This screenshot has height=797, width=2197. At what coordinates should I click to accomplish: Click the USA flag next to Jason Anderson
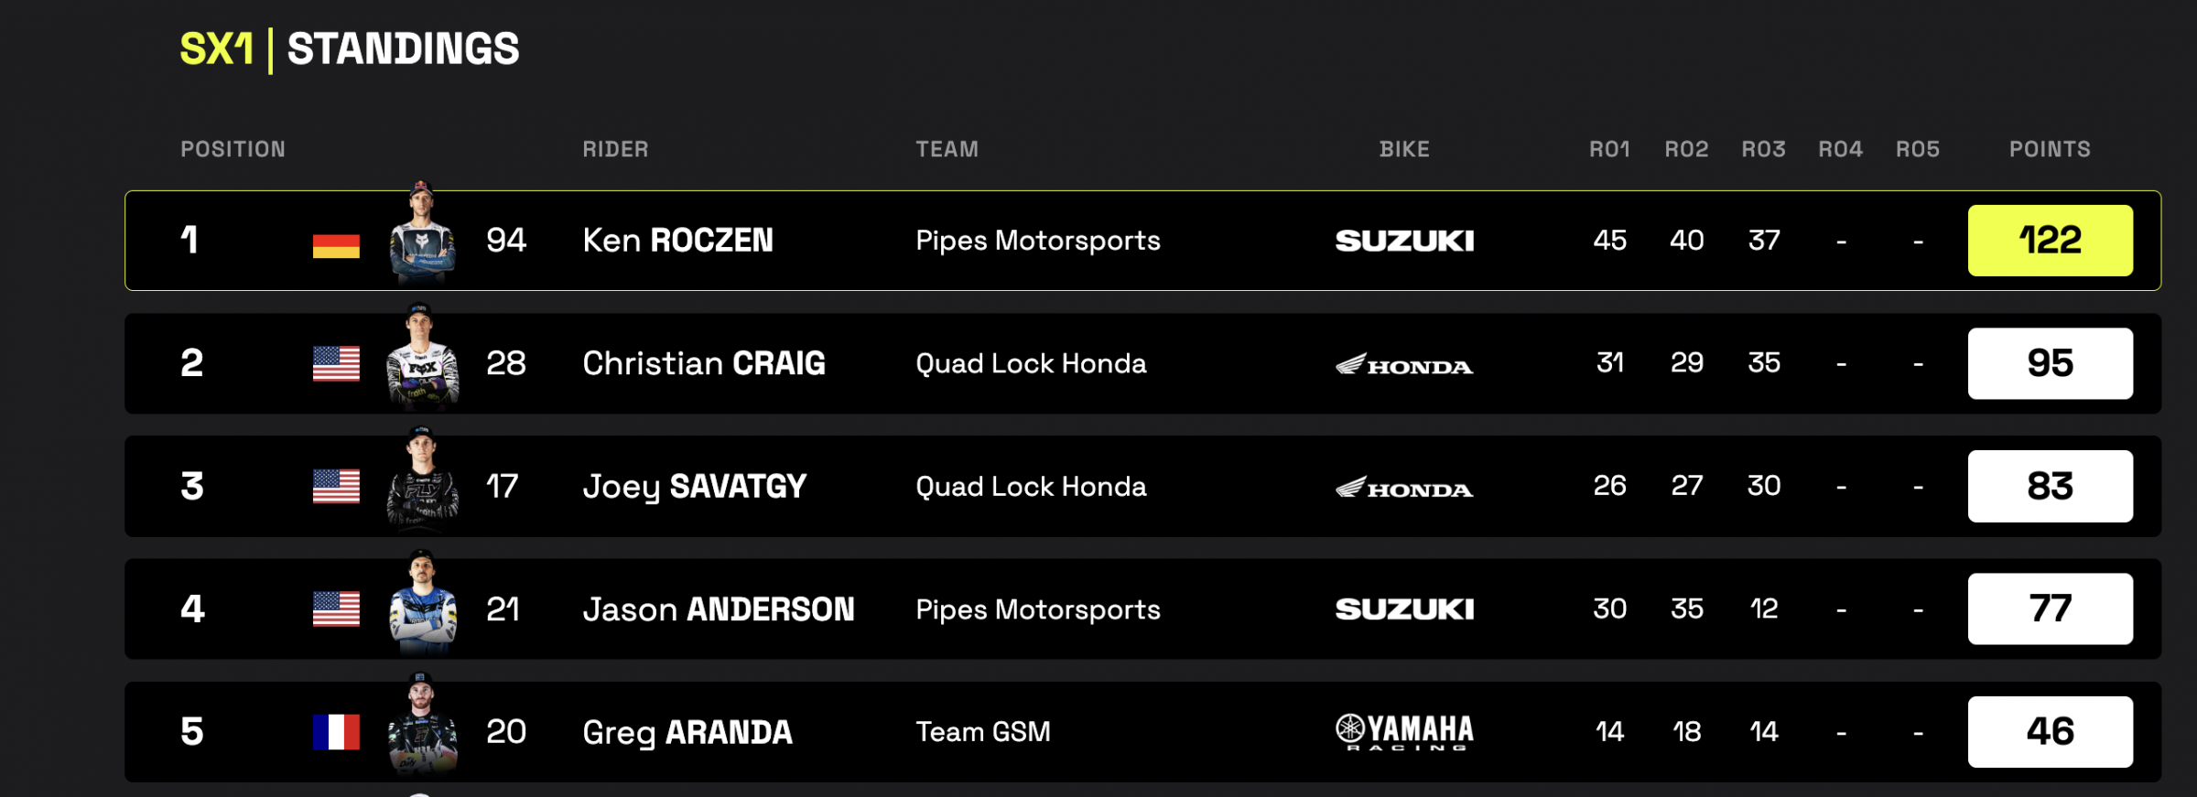(338, 609)
